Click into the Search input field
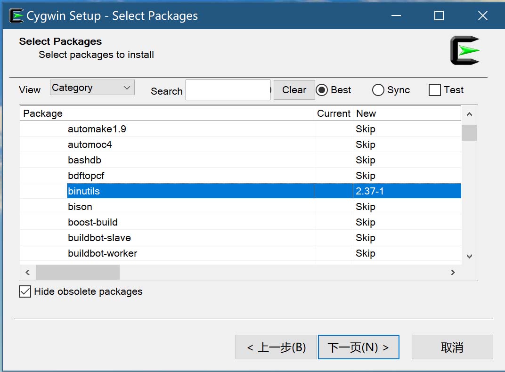505x372 pixels. [x=228, y=90]
